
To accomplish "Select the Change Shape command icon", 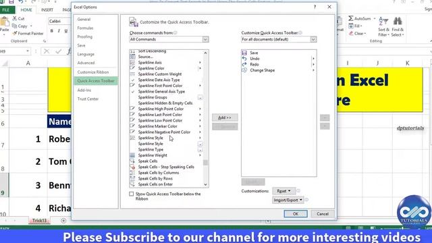I will pyautogui.click(x=244, y=70).
